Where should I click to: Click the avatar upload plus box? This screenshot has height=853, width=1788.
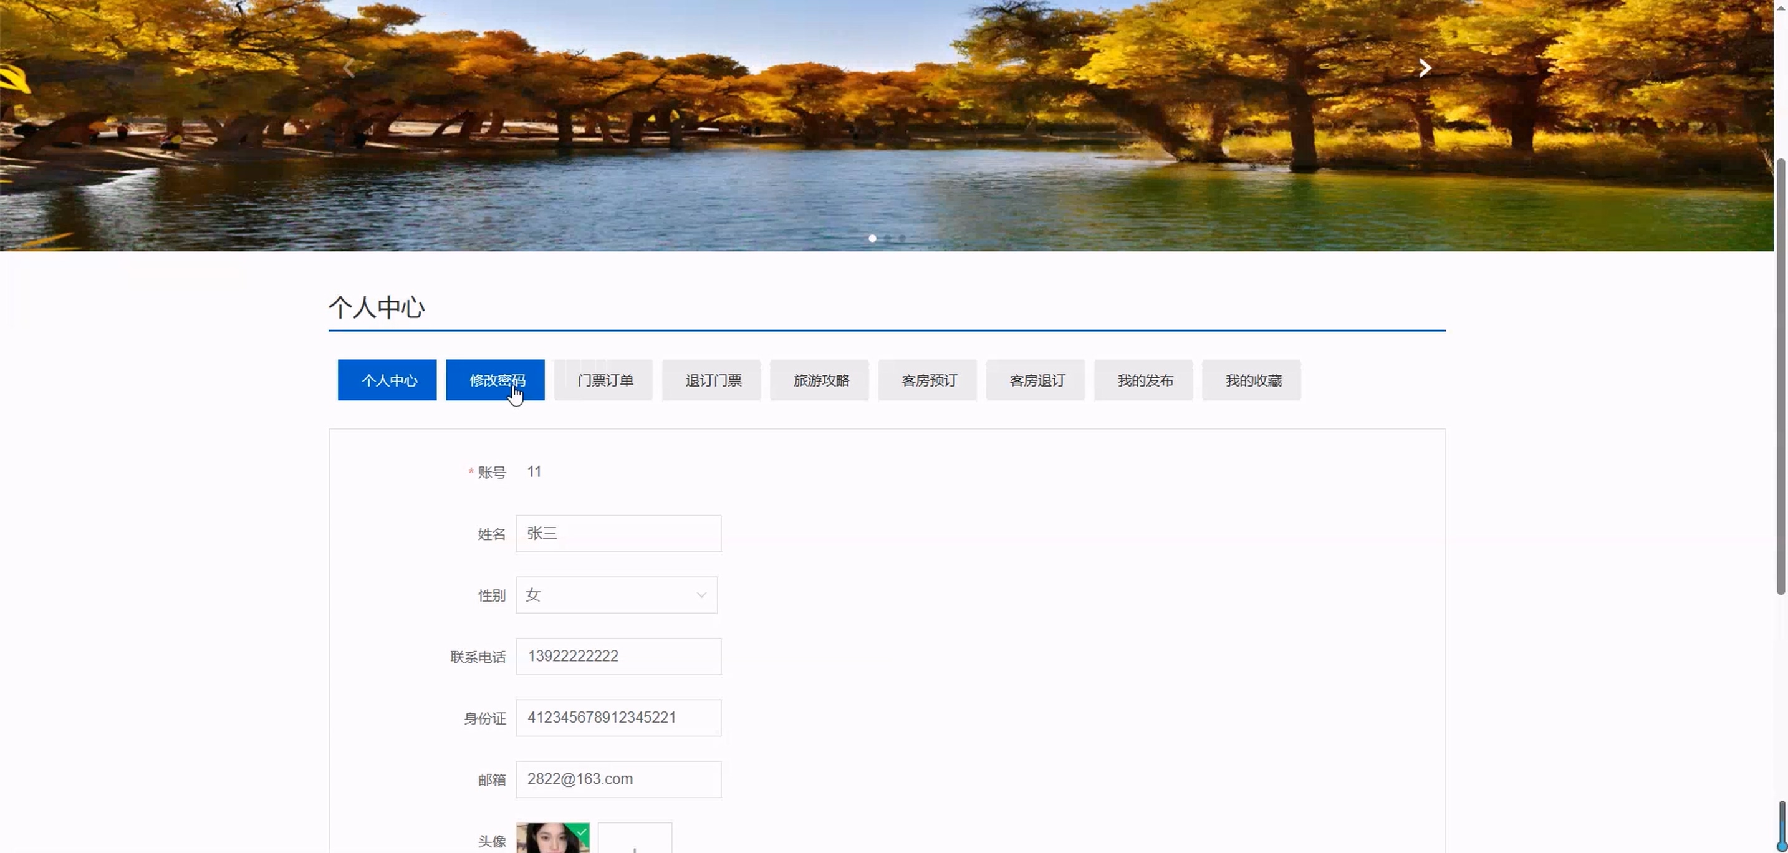635,839
